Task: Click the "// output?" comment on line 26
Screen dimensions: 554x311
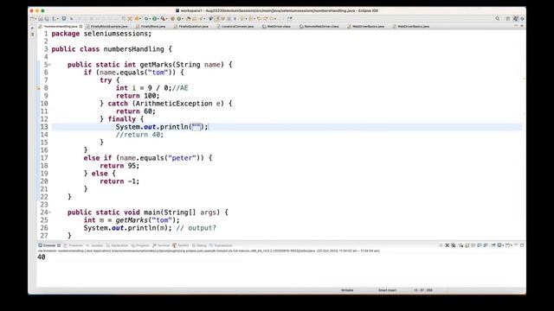Action: click(x=196, y=228)
